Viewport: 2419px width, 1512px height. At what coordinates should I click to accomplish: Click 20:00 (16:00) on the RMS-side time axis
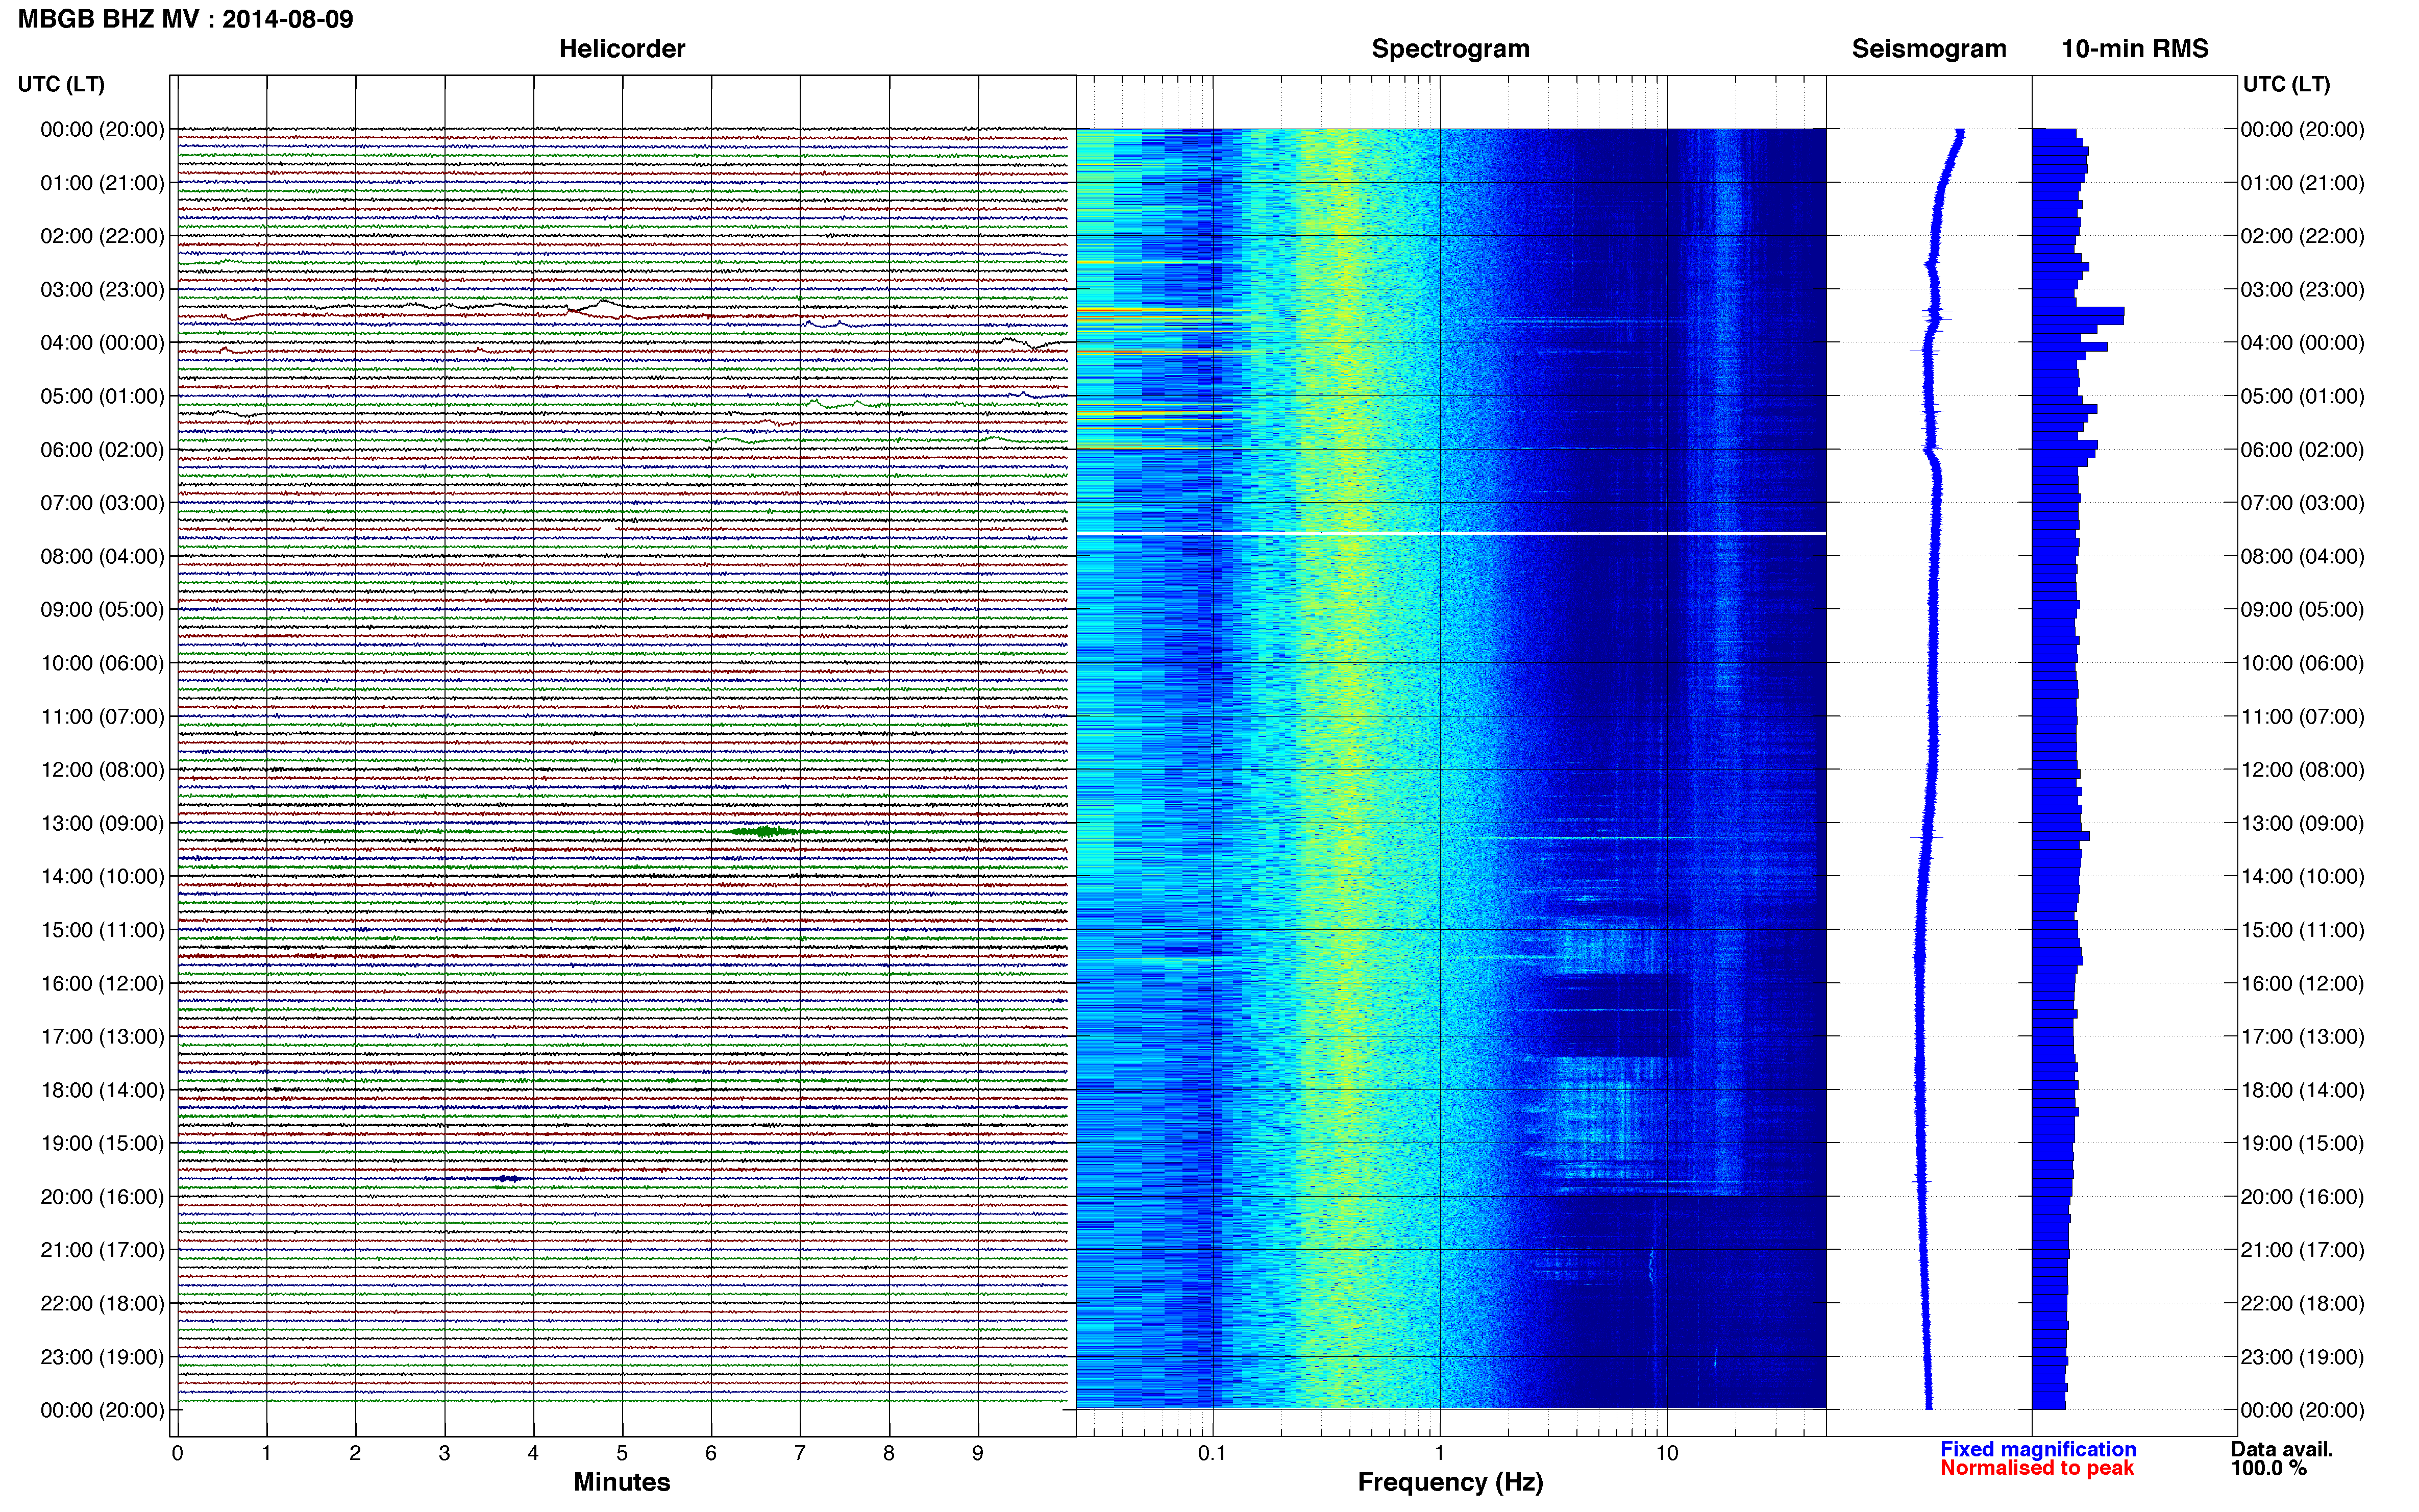pos(2302,1197)
